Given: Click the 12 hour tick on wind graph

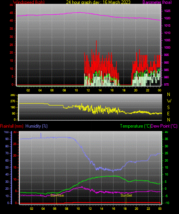Looking at the screenshot, I should coord(88,90).
